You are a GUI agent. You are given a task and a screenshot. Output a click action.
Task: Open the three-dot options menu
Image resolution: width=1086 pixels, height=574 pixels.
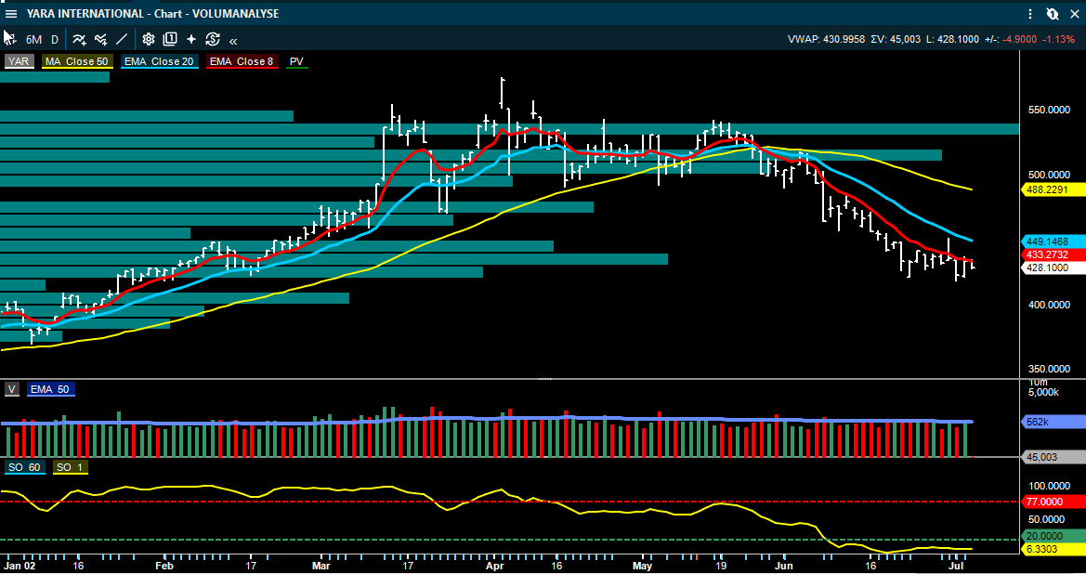tap(1030, 14)
